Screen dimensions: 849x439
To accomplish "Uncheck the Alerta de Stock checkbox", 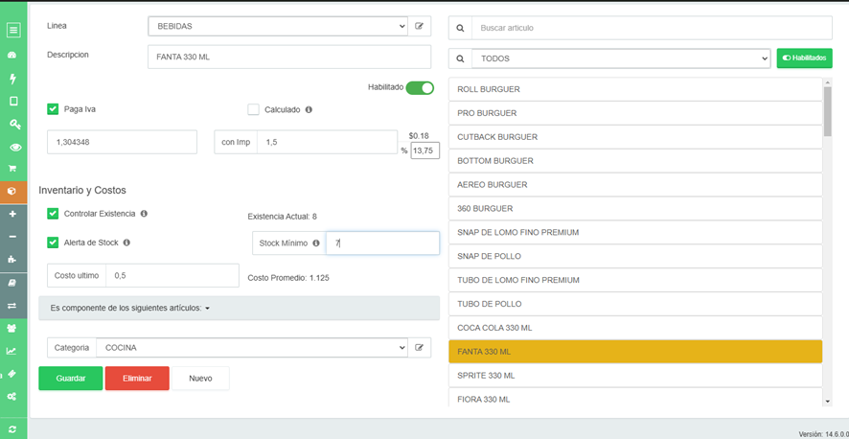I will [x=53, y=243].
